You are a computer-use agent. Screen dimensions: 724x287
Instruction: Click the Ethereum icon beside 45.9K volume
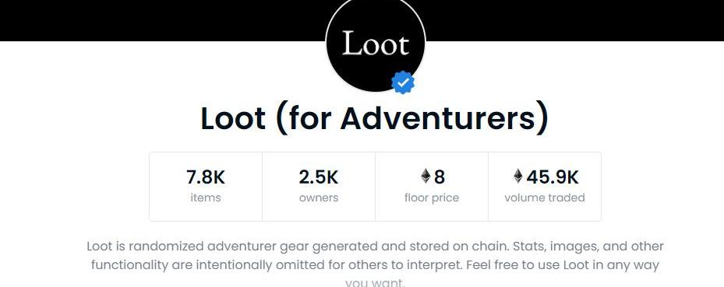[x=518, y=176]
